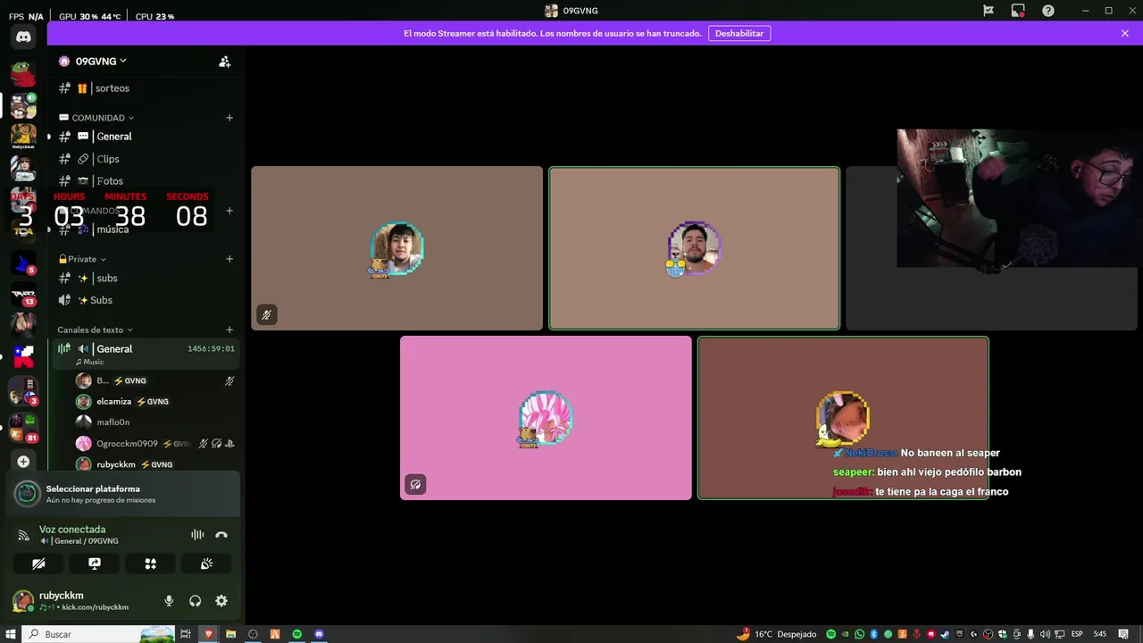Screen dimensions: 1143x643
Task: Select voice user elcamiza
Action: (156, 402)
